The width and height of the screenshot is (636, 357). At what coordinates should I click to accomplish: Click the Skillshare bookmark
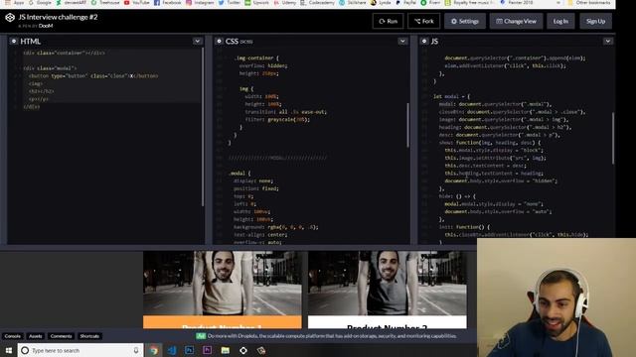tap(352, 2)
